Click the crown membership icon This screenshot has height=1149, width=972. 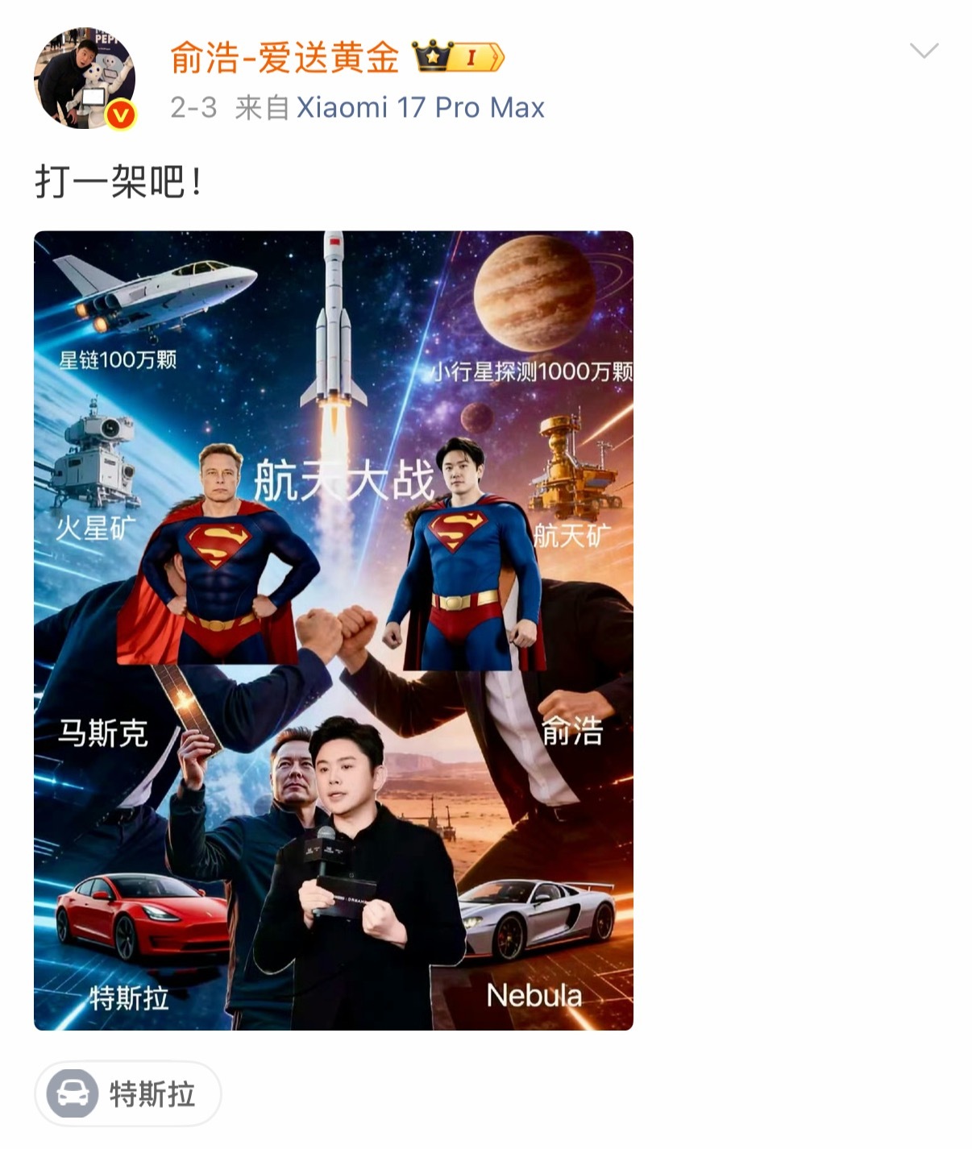(x=431, y=56)
